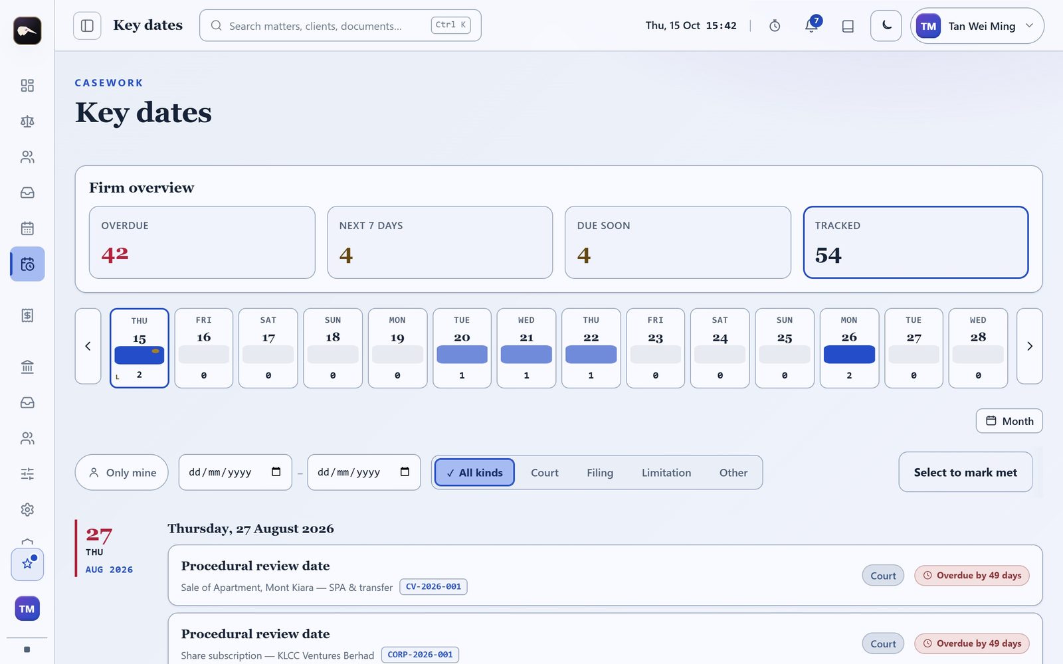Toggle the sidebar panel button

[x=87, y=26]
